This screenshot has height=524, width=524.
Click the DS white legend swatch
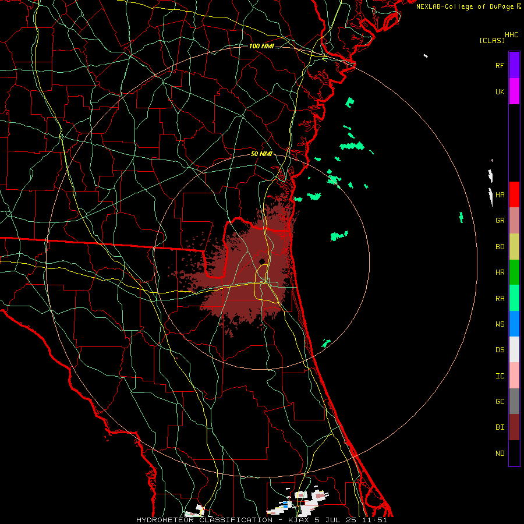point(514,349)
